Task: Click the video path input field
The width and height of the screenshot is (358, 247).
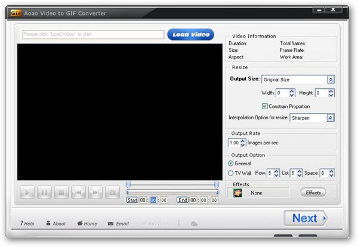Action: [93, 35]
